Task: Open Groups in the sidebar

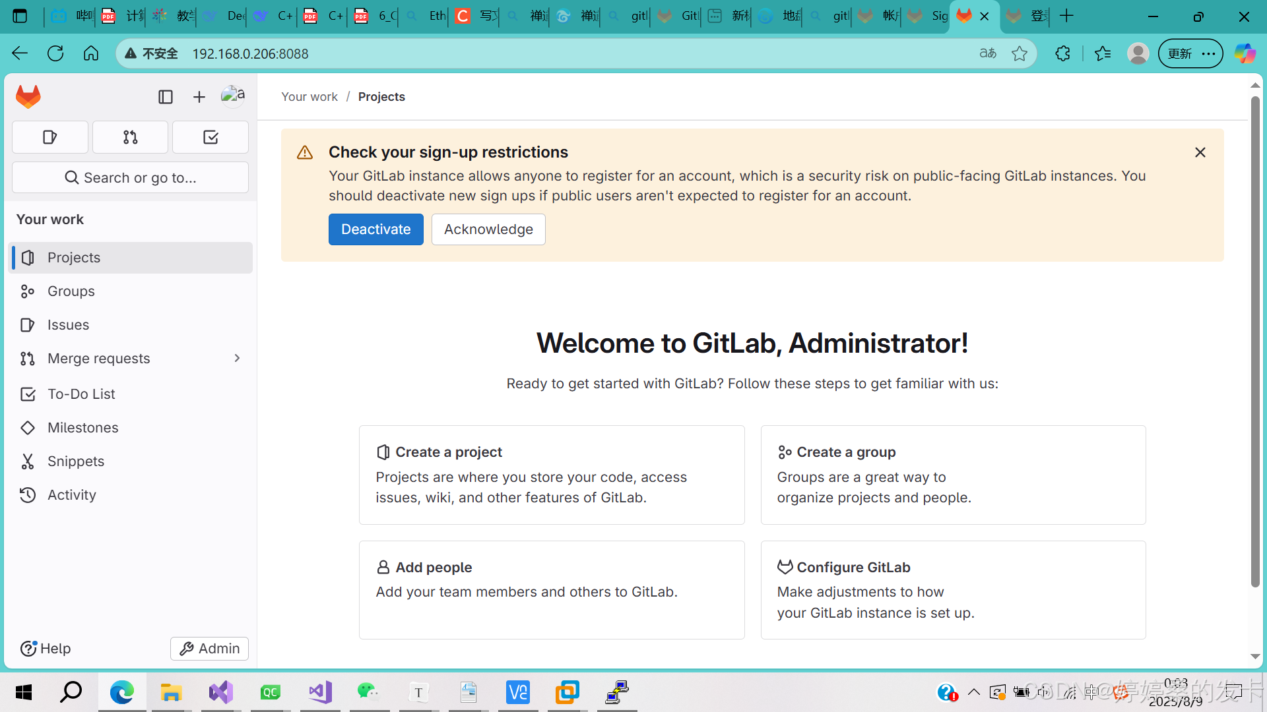Action: [131, 291]
